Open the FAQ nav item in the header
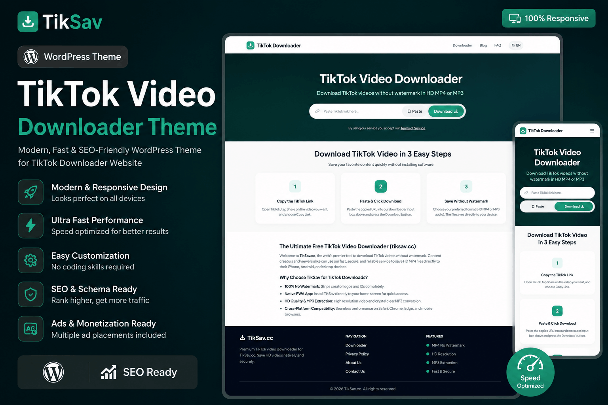 (x=498, y=45)
